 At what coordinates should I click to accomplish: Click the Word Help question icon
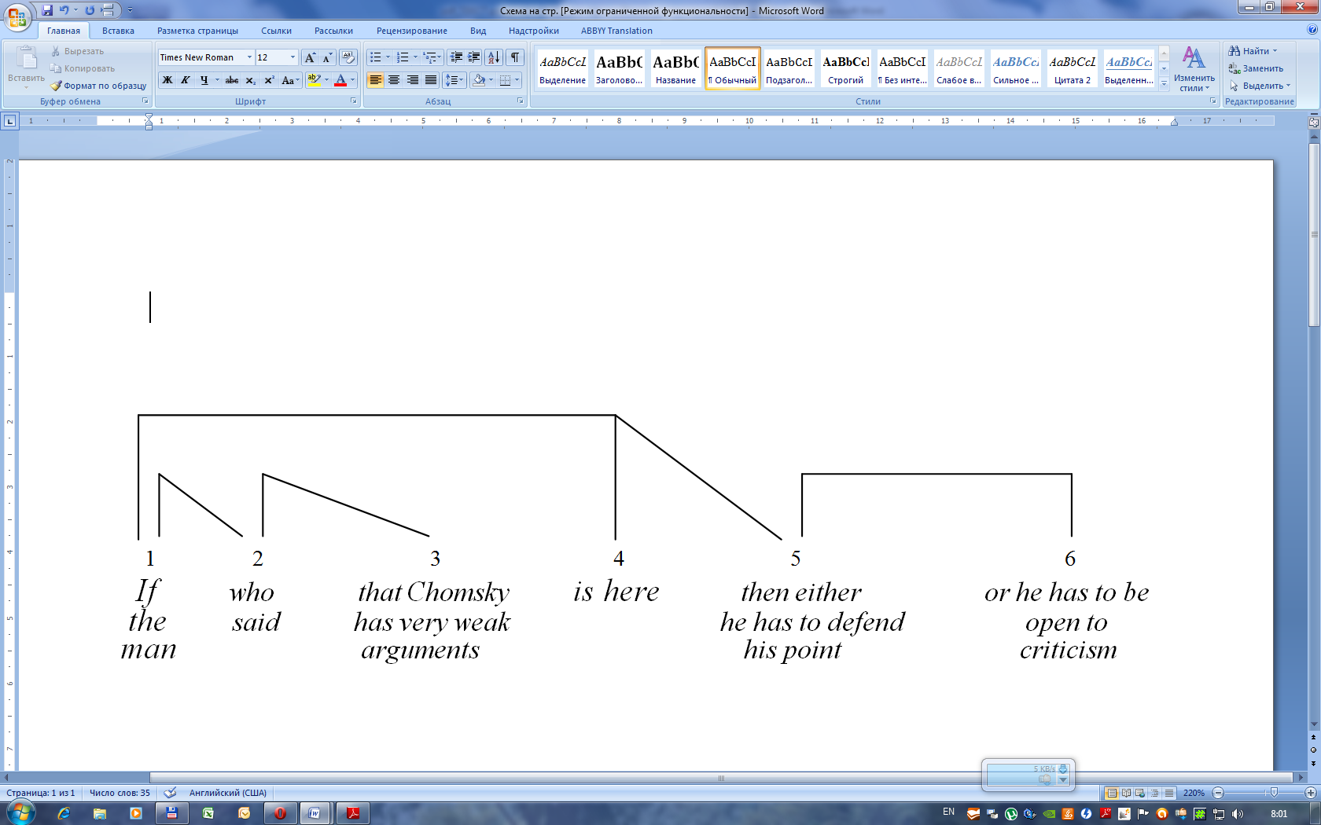(1312, 29)
